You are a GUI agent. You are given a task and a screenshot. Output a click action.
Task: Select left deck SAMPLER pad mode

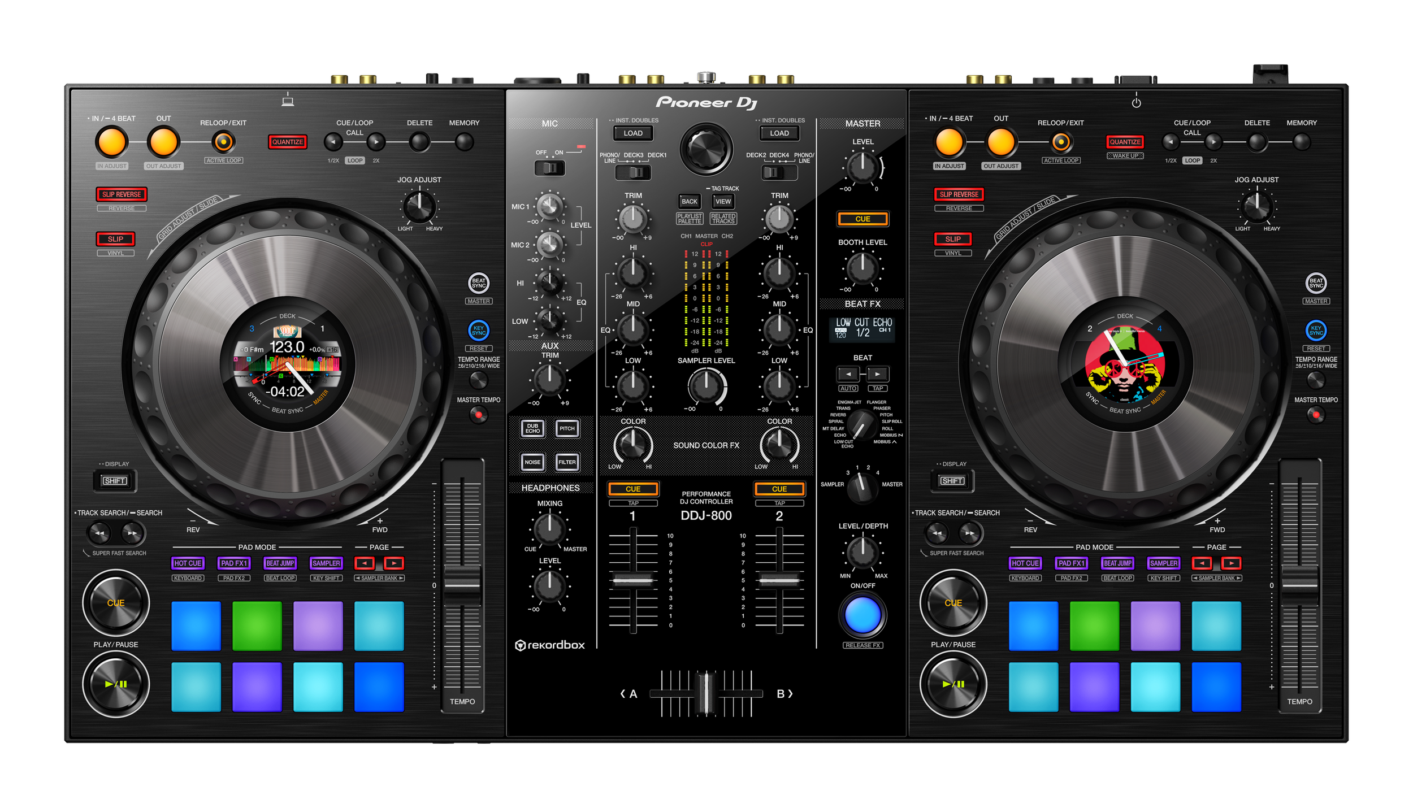point(326,563)
